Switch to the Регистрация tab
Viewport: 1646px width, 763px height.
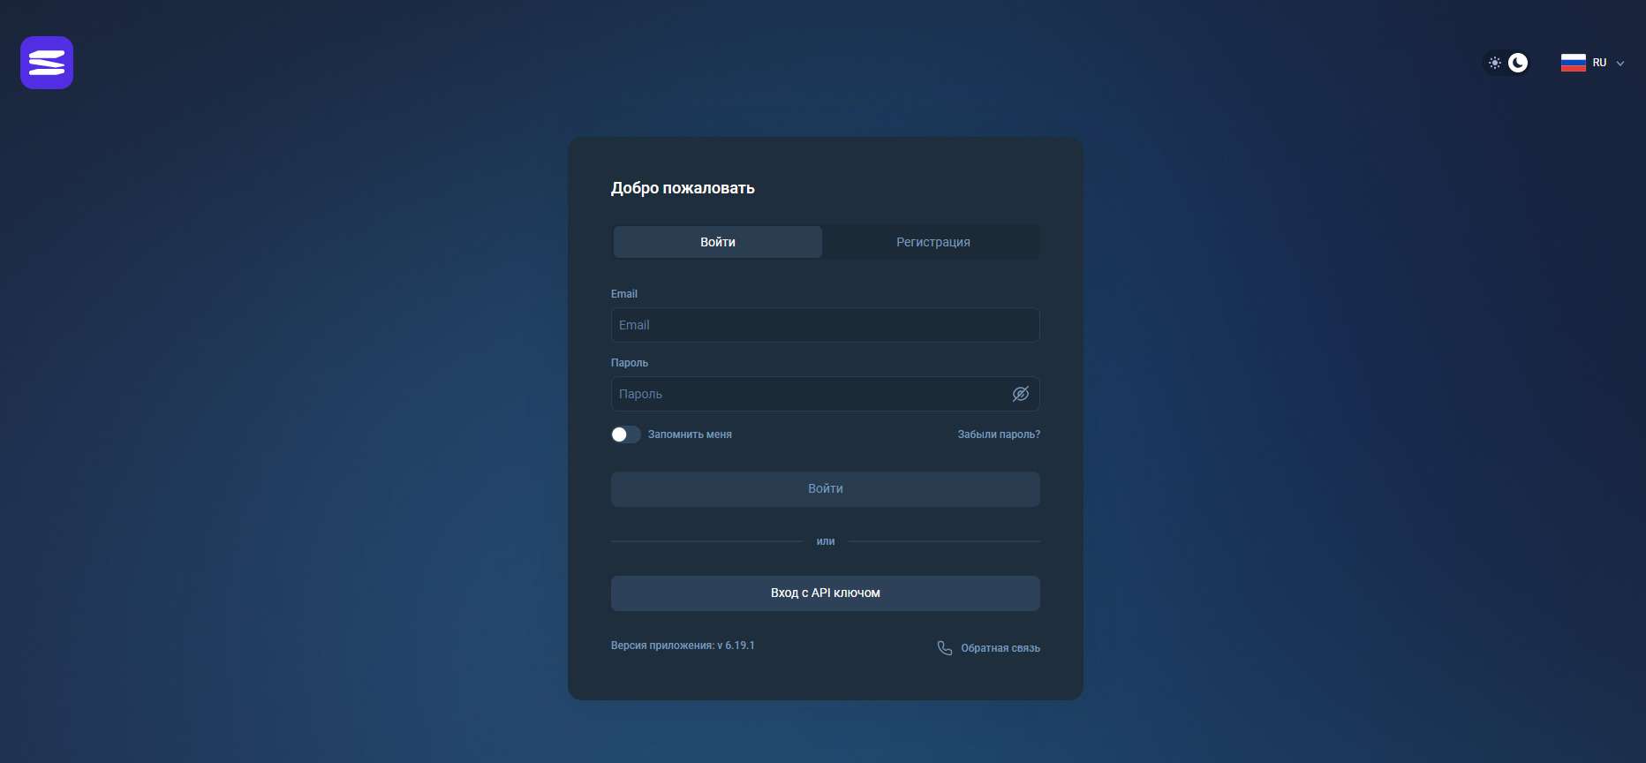(932, 242)
